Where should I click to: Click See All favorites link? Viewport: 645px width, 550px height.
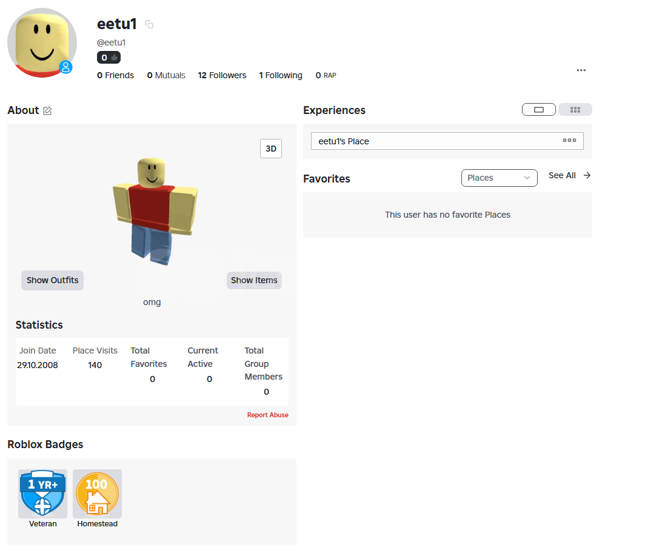point(562,176)
